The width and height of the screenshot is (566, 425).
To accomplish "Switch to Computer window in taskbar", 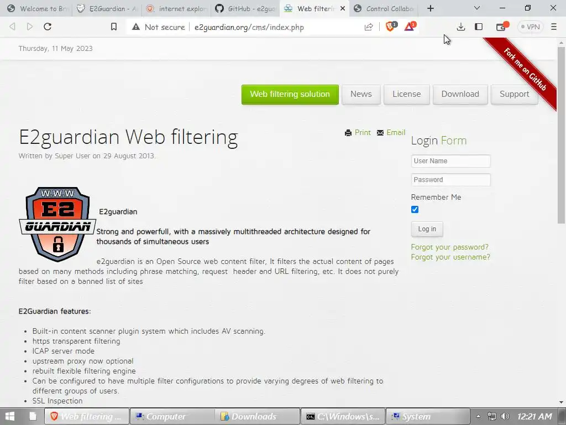I will point(172,416).
